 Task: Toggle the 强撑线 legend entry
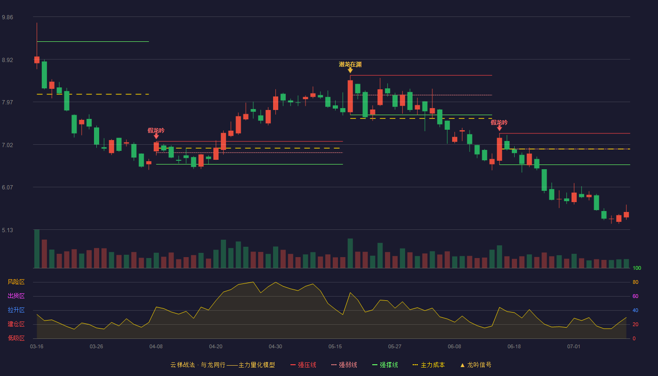point(385,365)
